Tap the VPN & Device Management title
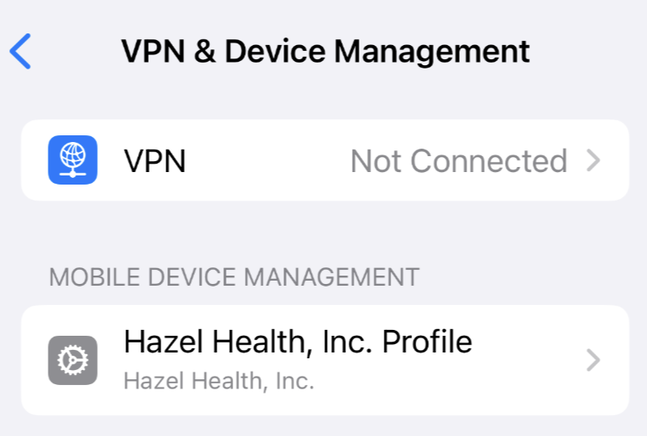This screenshot has width=647, height=436. 325,52
